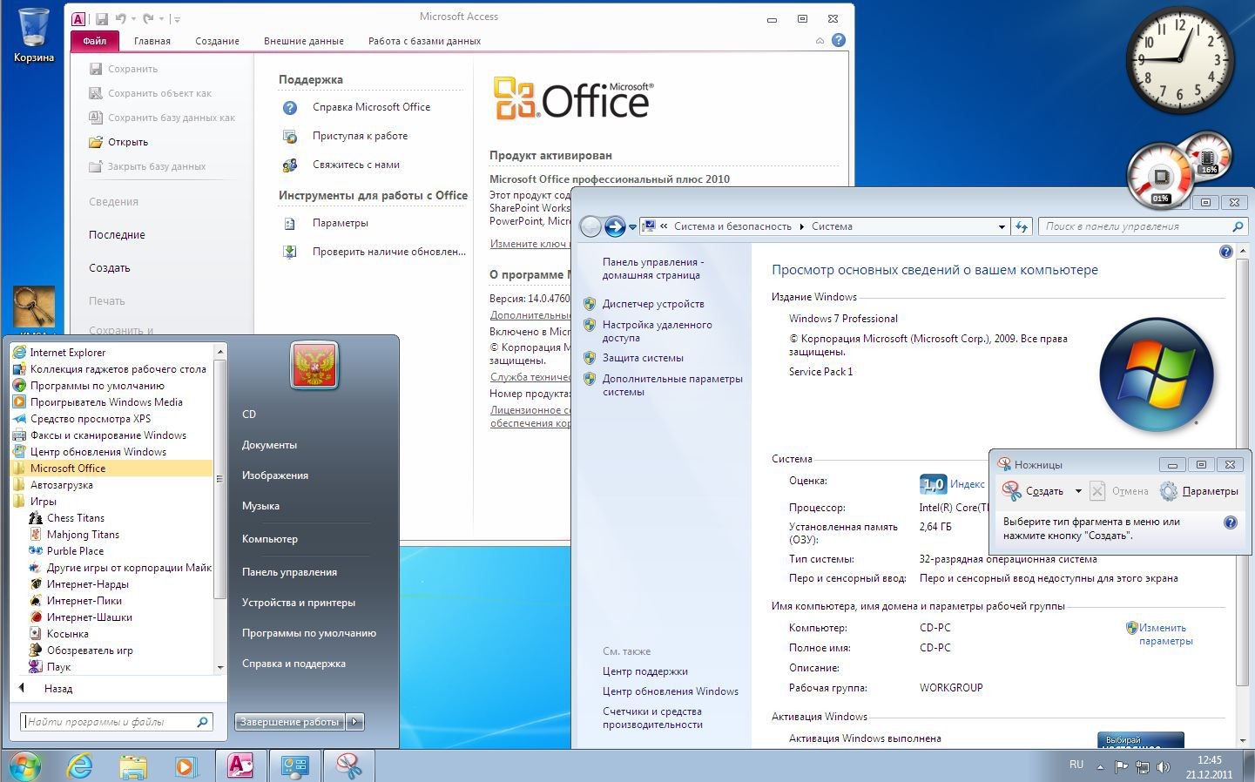Collapse the Игры folder in Start menu
This screenshot has height=782, width=1255.
[x=43, y=501]
